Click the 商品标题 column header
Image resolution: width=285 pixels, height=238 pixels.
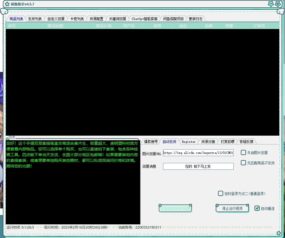56,26
